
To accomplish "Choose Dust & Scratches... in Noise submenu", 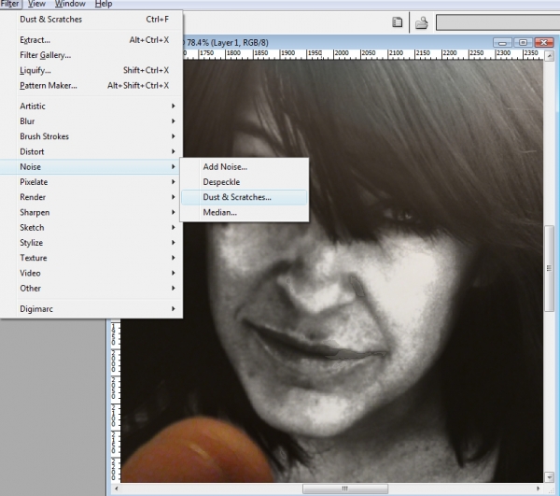I will 245,197.
